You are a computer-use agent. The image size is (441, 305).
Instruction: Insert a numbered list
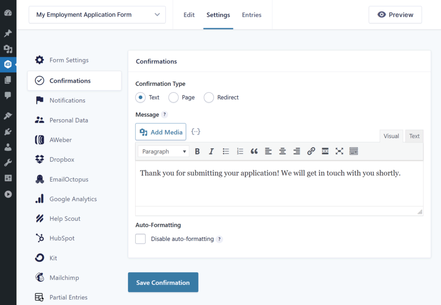pyautogui.click(x=240, y=151)
